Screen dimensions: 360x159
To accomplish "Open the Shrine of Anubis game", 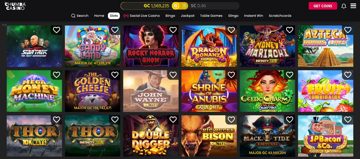I will [209, 91].
